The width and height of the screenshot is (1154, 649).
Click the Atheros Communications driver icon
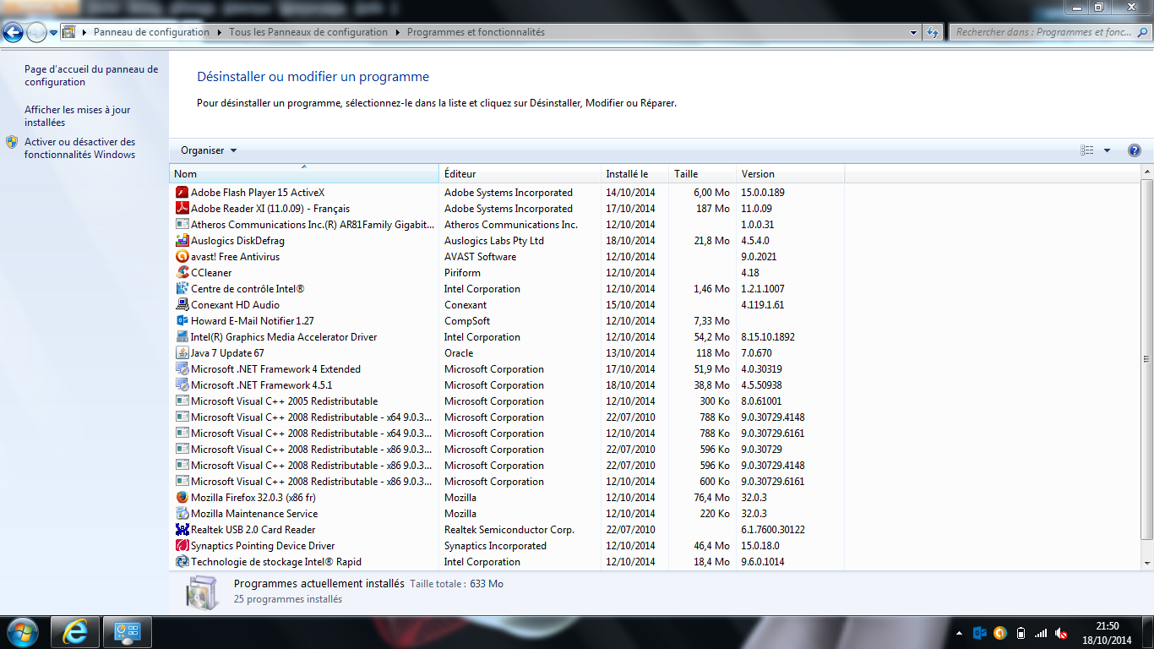coord(182,225)
